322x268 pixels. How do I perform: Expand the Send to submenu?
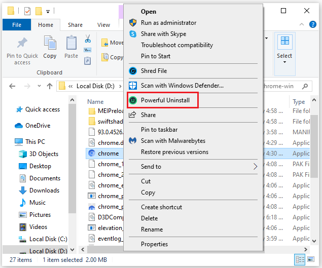point(193,167)
